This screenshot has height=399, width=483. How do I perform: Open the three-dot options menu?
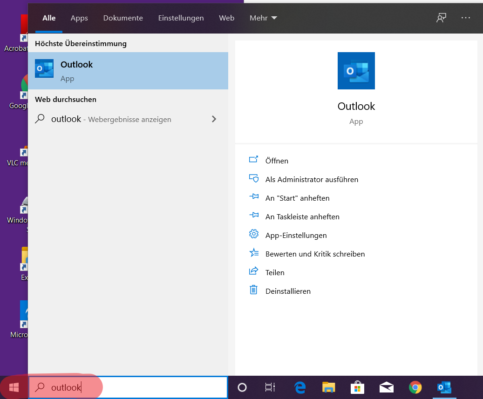coord(466,18)
